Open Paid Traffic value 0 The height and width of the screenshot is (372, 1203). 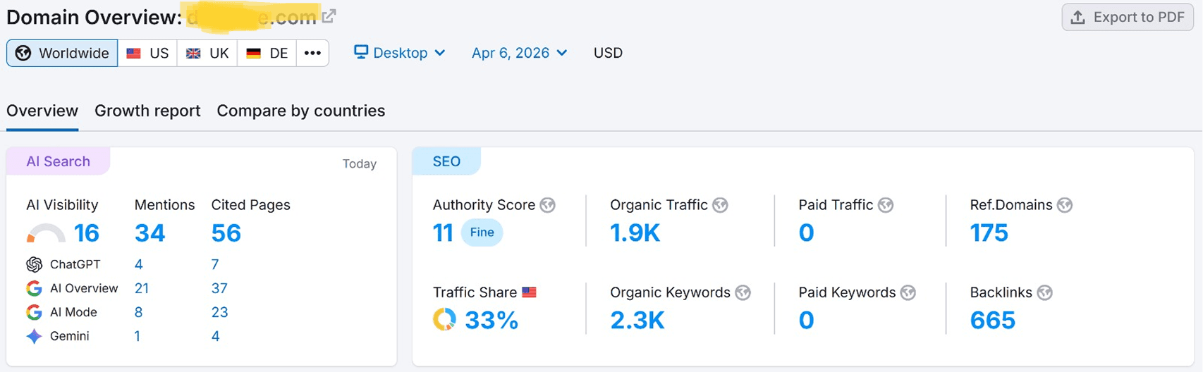pos(807,232)
